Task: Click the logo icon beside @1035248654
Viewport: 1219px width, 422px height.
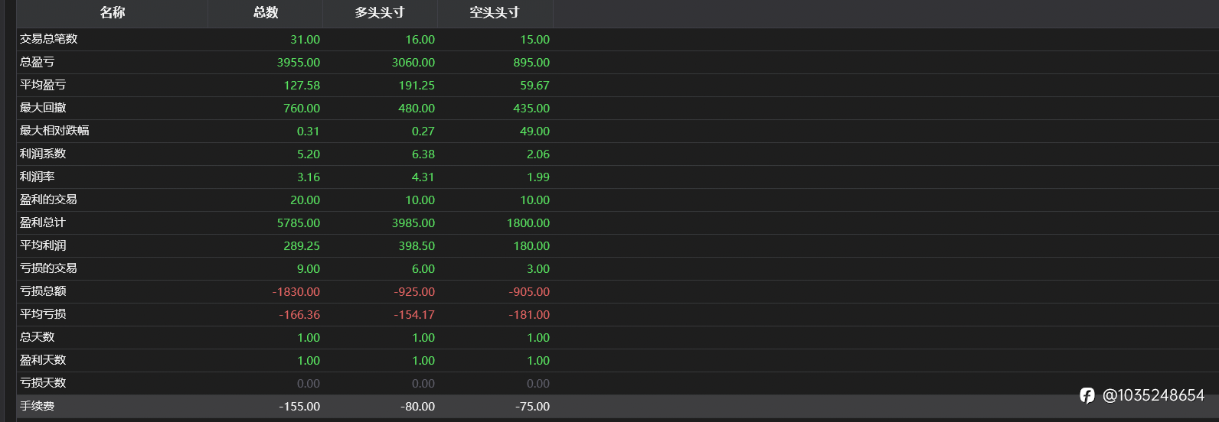Action: coord(1087,395)
